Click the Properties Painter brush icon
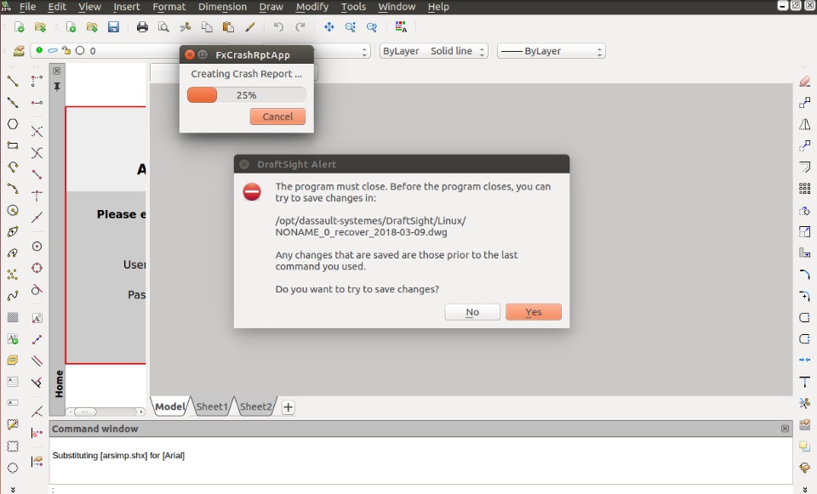 [x=249, y=27]
